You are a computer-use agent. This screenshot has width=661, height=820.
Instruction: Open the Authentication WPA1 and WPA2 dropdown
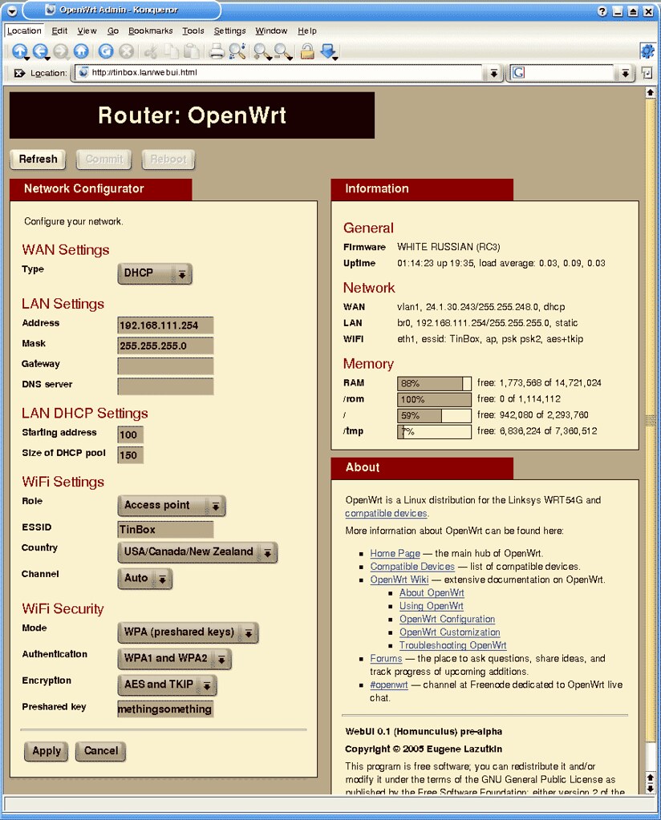[174, 658]
